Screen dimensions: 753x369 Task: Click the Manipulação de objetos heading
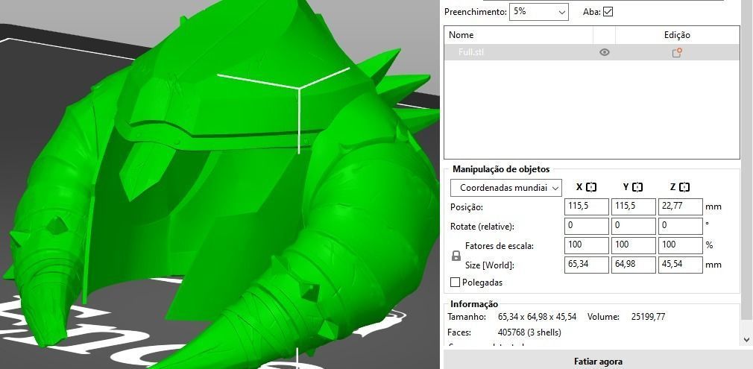point(501,169)
